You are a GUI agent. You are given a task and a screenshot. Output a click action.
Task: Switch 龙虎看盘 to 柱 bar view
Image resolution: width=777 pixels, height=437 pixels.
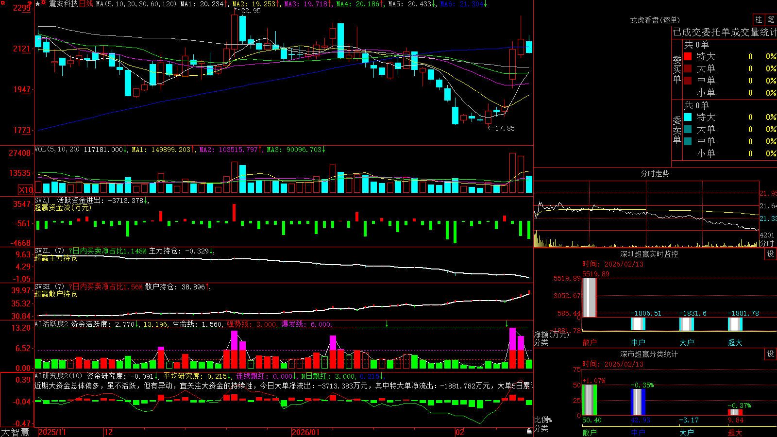[x=759, y=19]
